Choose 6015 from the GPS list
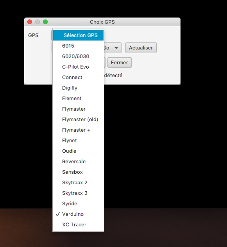This screenshot has width=227, height=247. click(78, 46)
